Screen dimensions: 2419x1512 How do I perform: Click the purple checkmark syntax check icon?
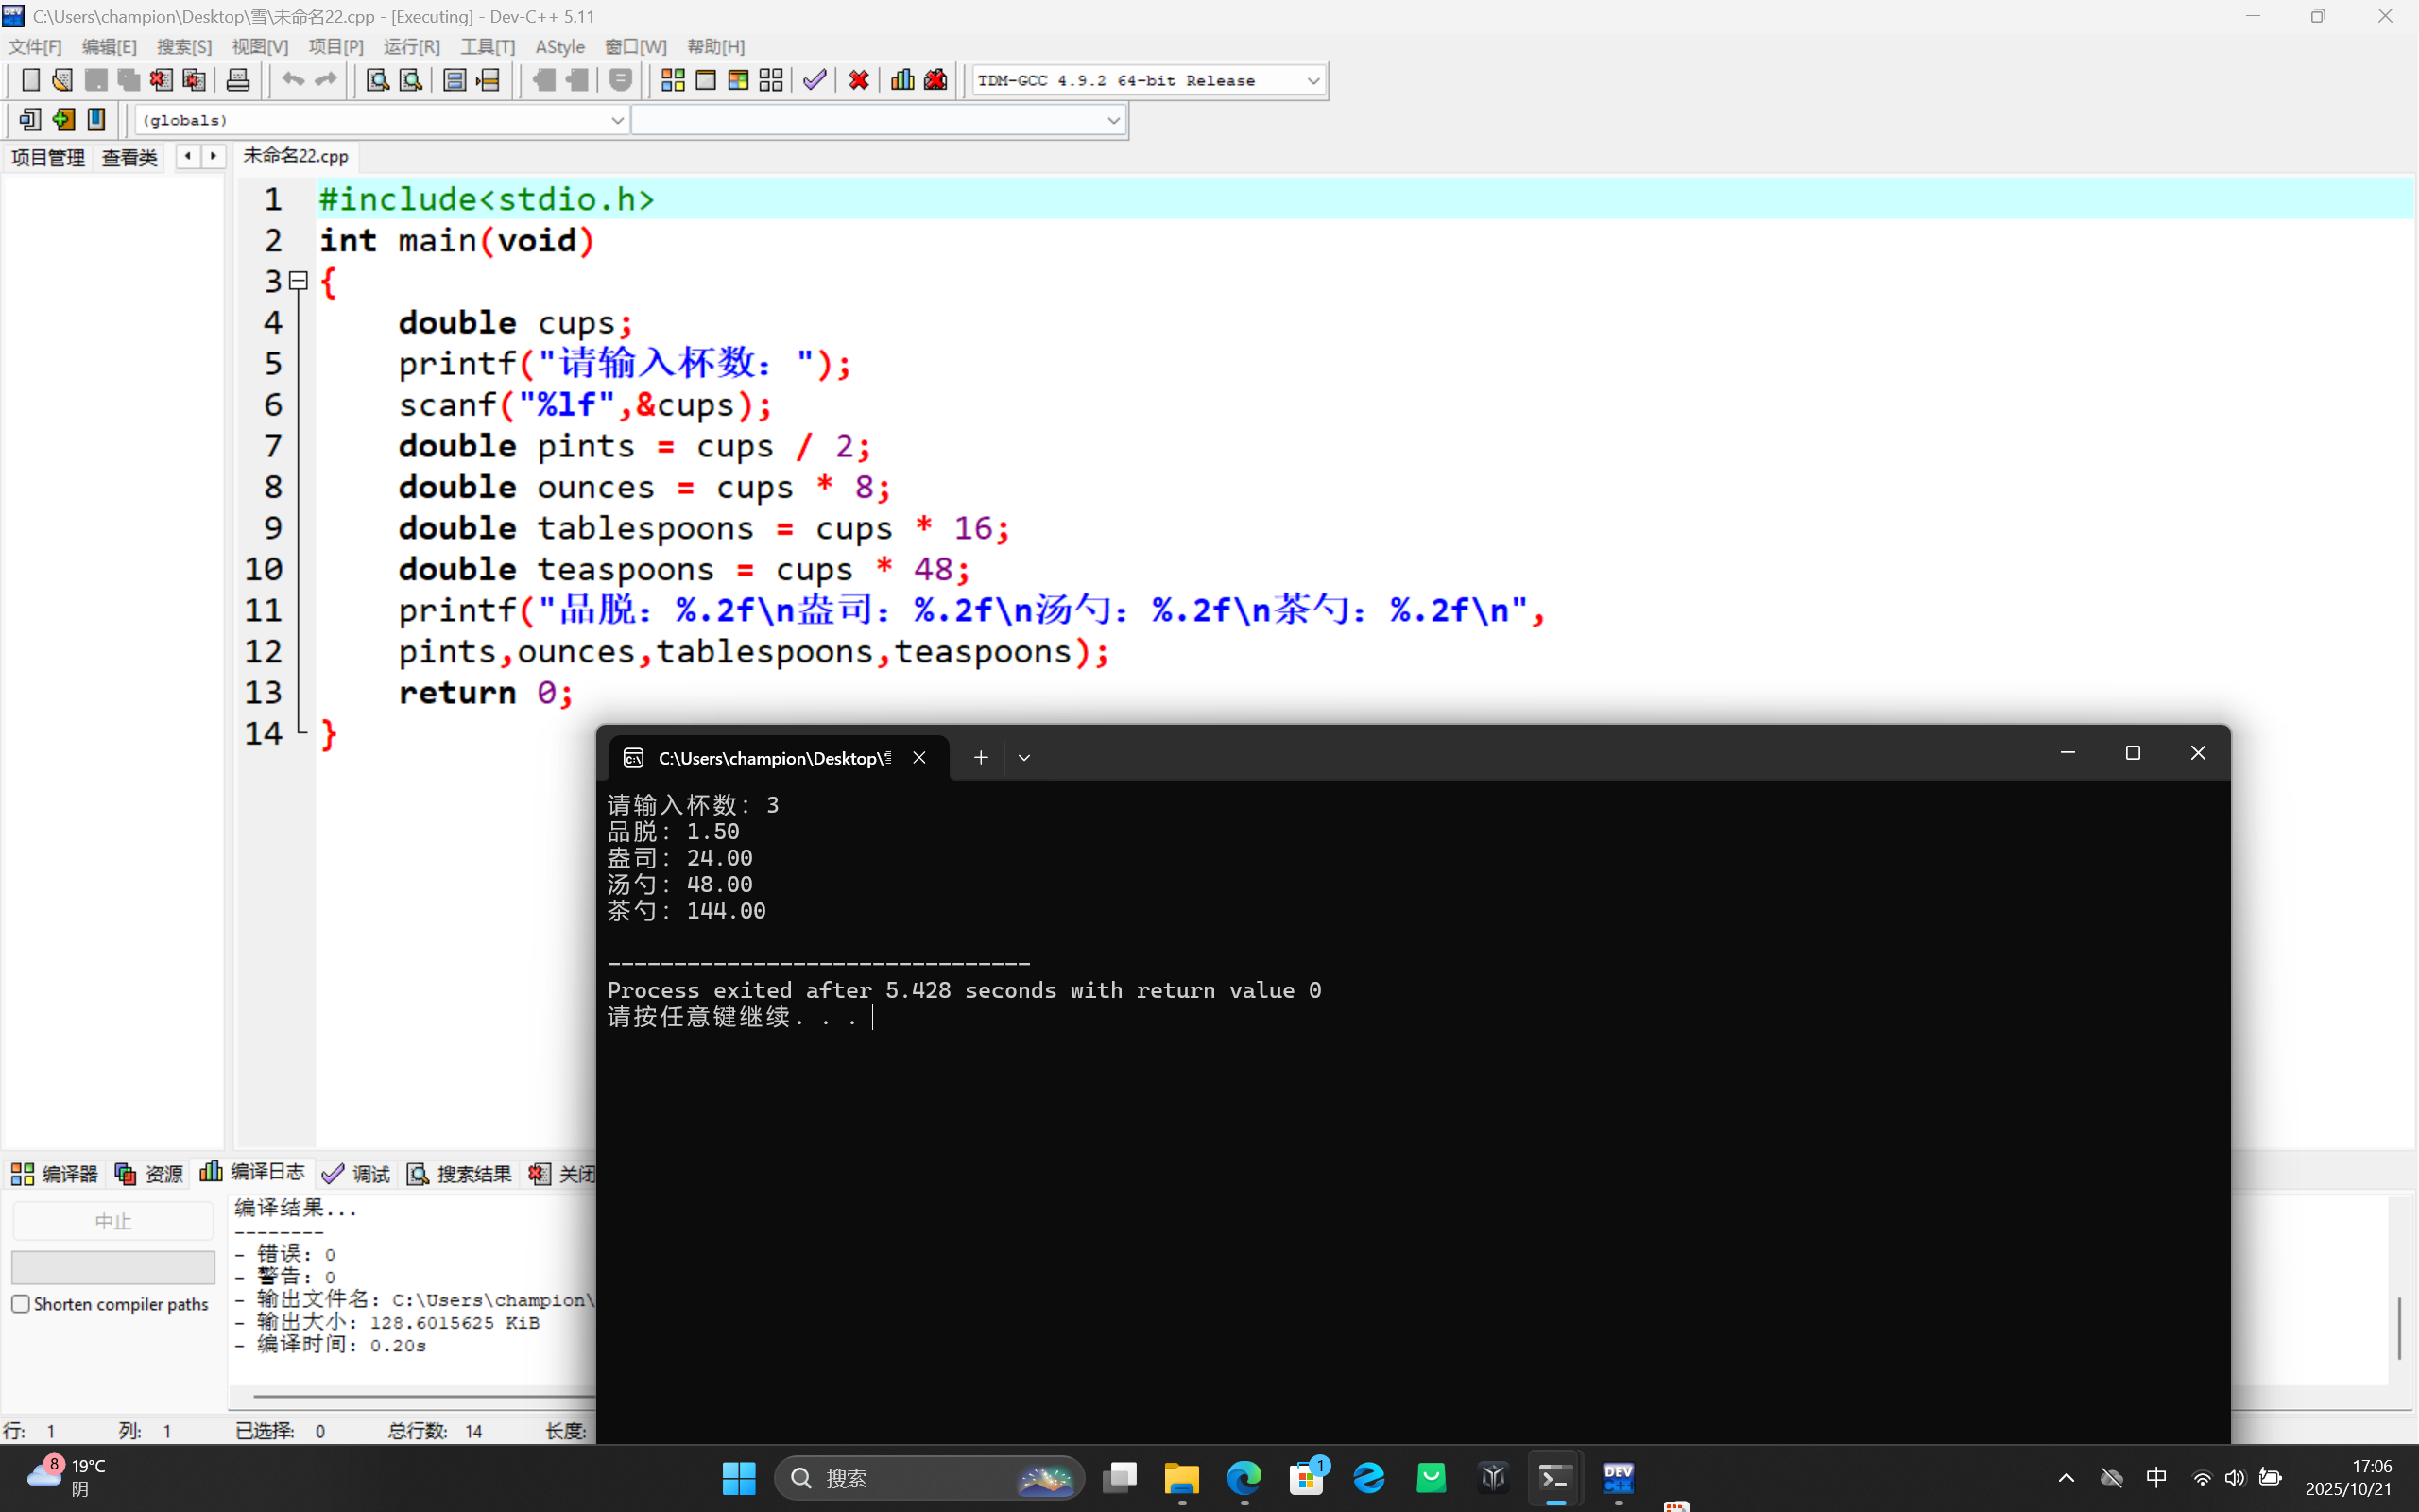pos(815,80)
